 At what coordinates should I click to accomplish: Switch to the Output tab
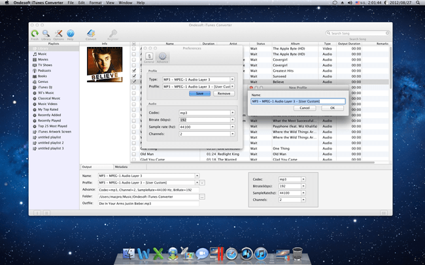[x=97, y=167]
